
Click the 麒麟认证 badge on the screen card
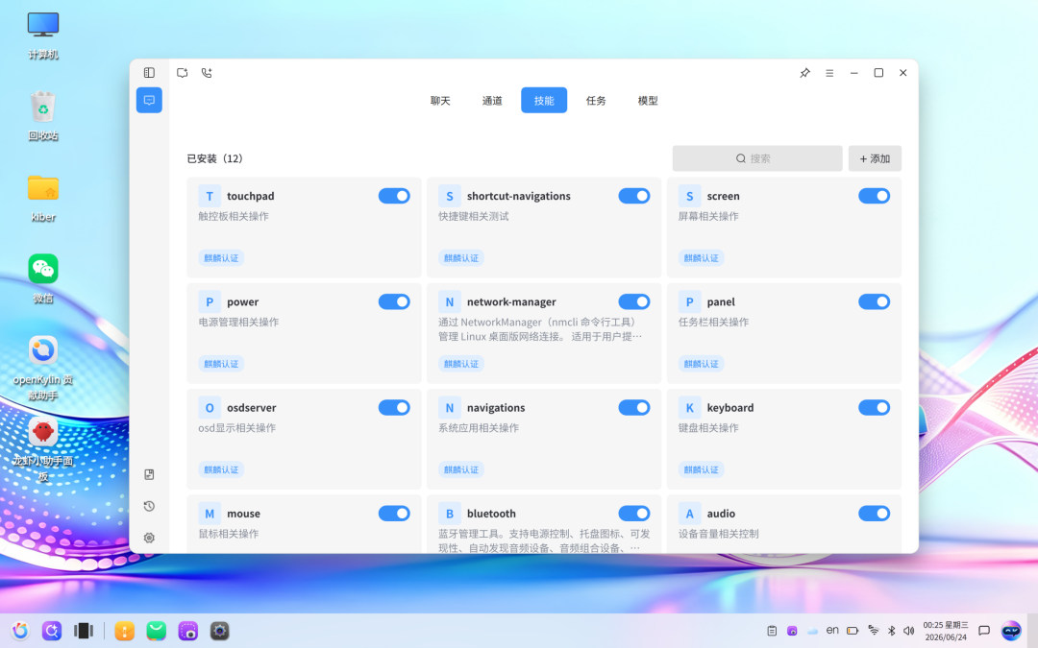701,258
